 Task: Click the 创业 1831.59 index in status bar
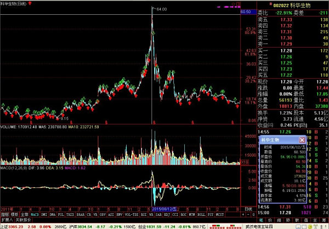[x=149, y=227]
